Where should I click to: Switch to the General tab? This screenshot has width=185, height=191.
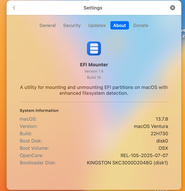point(48,25)
